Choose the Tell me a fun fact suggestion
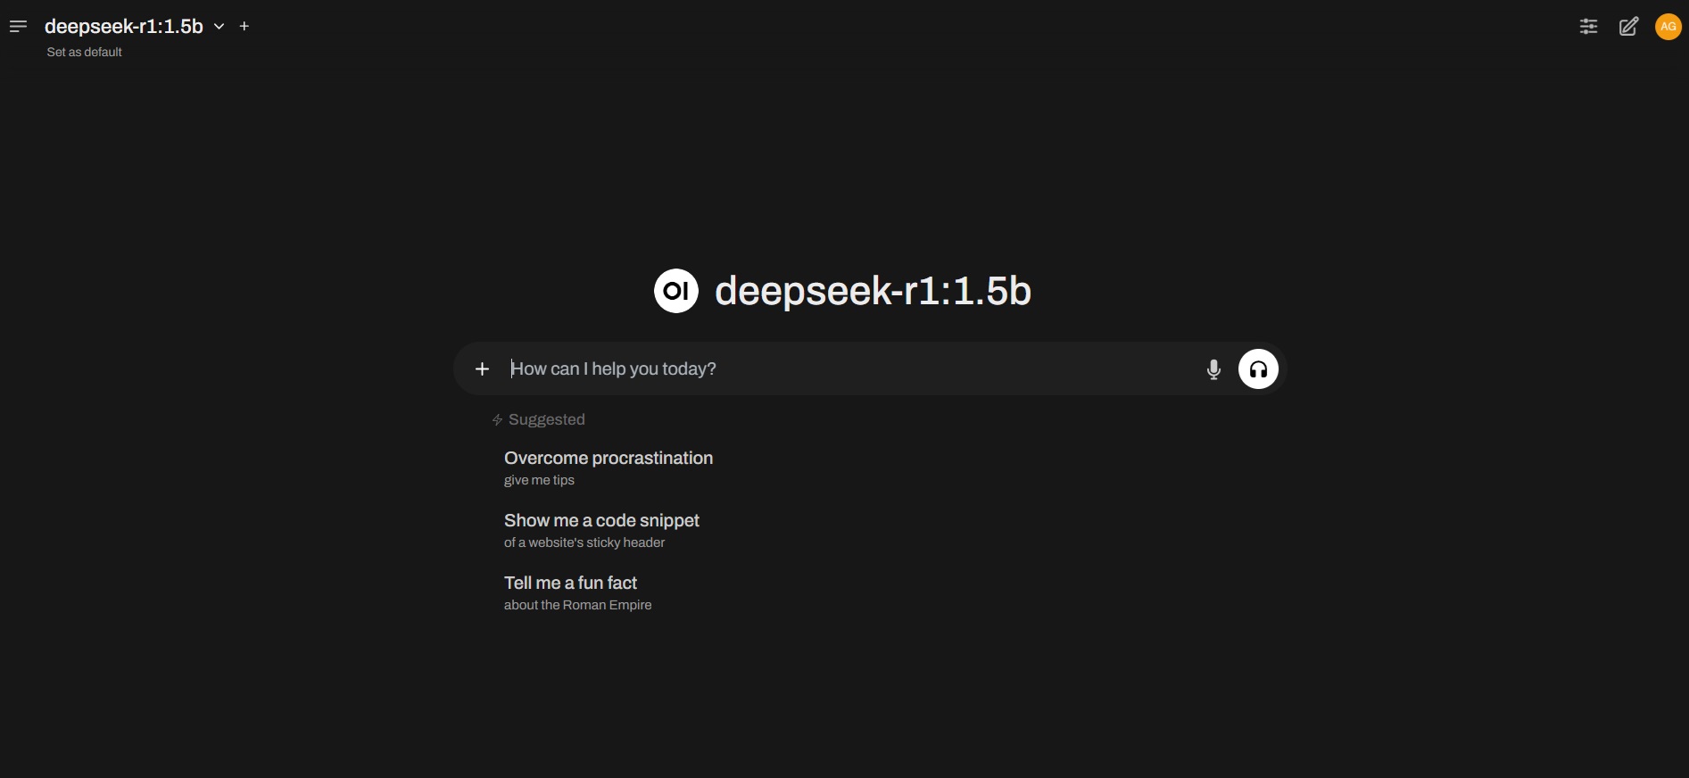Image resolution: width=1689 pixels, height=778 pixels. [x=577, y=592]
